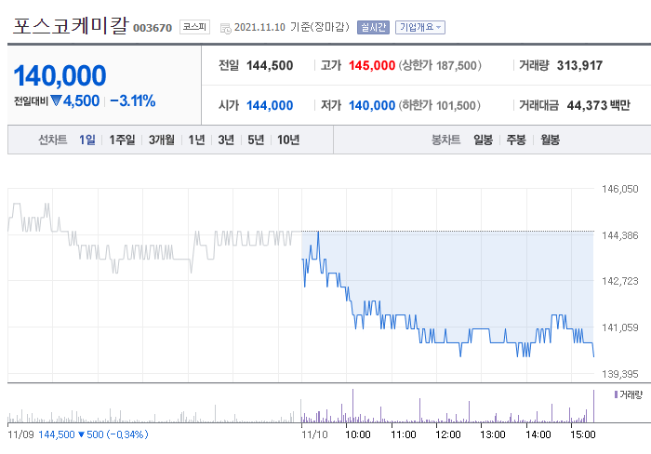The height and width of the screenshot is (454, 651).
Task: Click the 고가 value 145,000
Action: (372, 66)
